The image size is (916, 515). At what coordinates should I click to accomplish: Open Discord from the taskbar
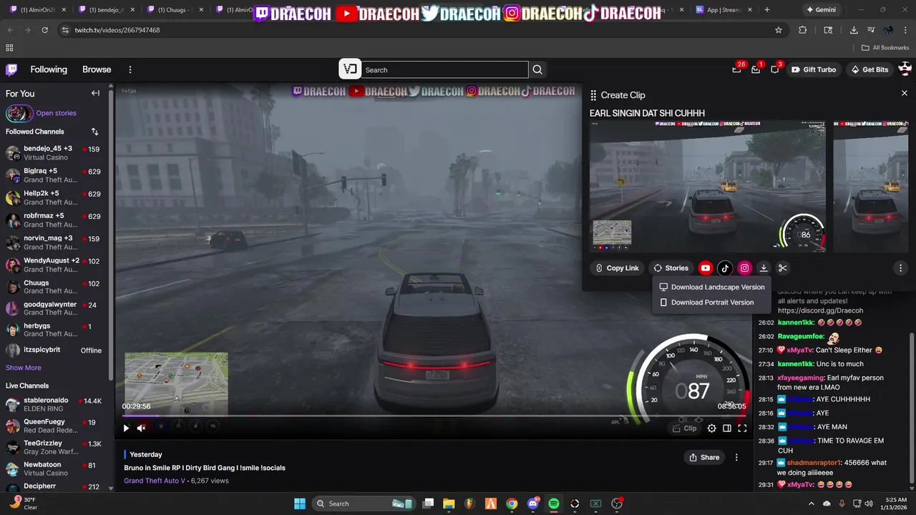click(x=533, y=504)
